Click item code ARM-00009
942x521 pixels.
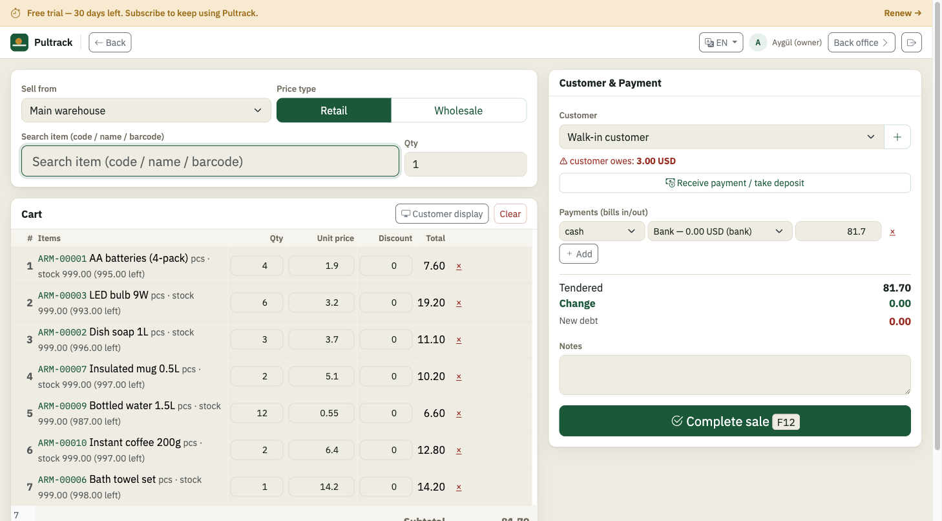point(62,406)
